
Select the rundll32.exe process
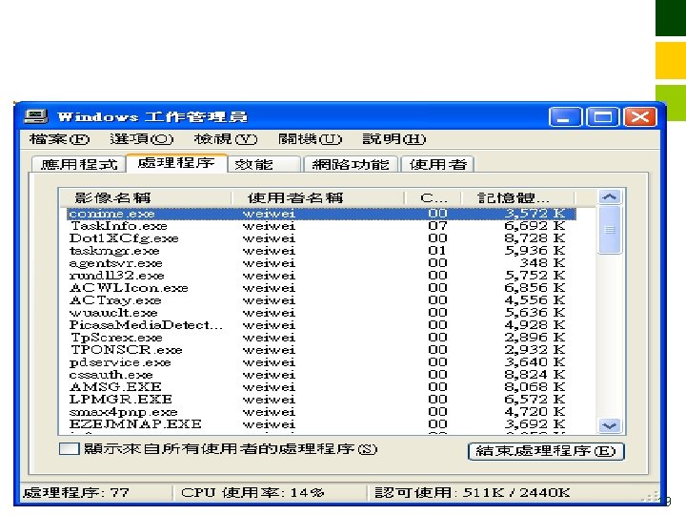[x=322, y=276]
